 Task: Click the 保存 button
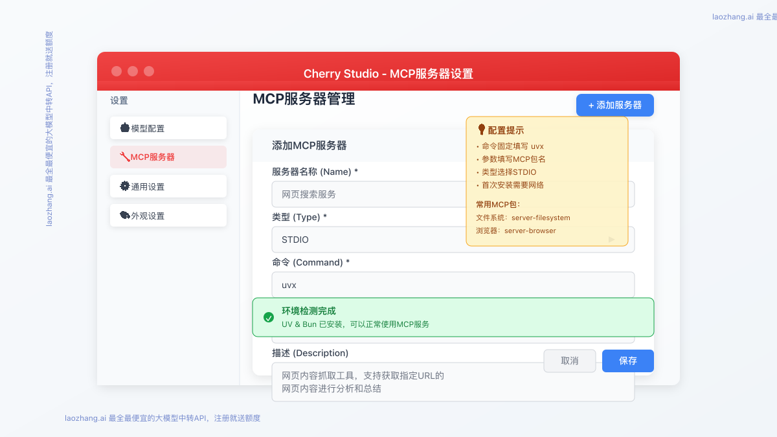[628, 361]
